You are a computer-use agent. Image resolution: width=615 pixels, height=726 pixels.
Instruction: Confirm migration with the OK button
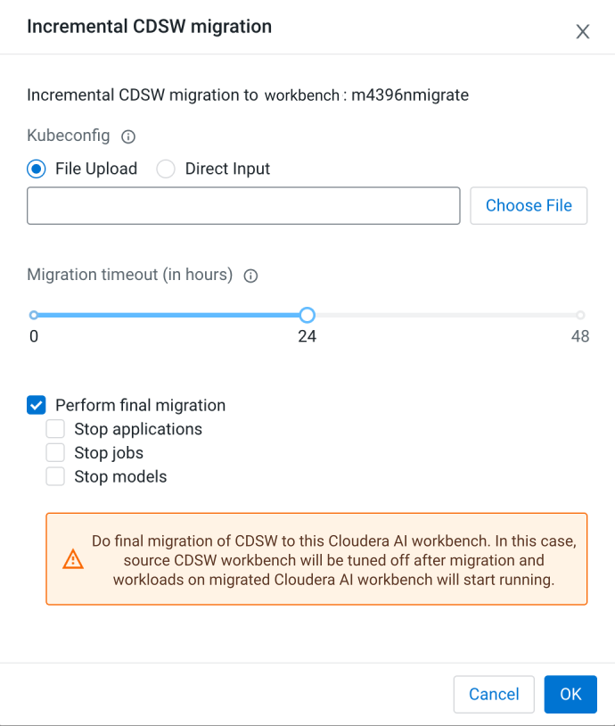570,694
